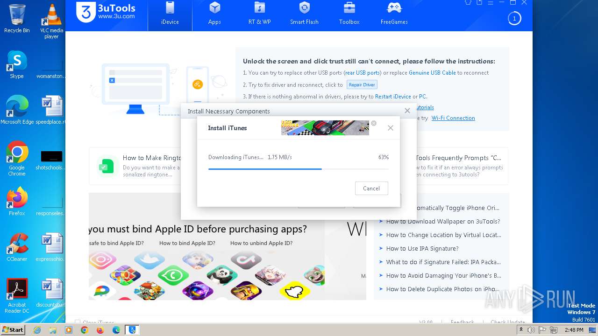Open the shotschools desktop file
Viewport: 598px width, 336px height.
[x=51, y=160]
